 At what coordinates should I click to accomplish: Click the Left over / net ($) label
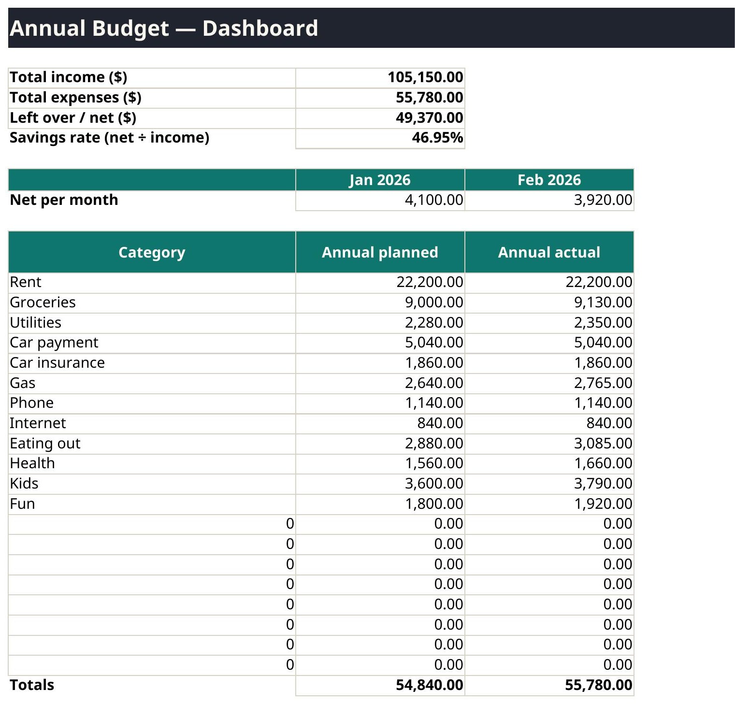(x=152, y=118)
